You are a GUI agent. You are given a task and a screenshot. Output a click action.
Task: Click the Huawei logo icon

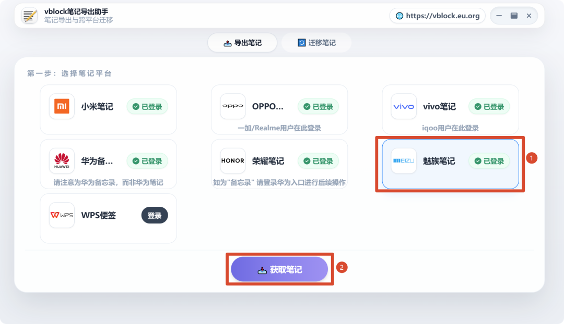pyautogui.click(x=62, y=161)
